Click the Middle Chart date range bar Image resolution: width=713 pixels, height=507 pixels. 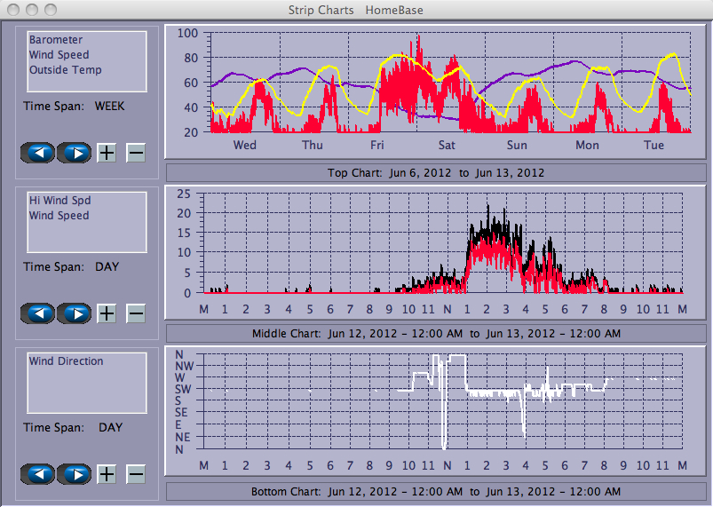[x=436, y=333]
